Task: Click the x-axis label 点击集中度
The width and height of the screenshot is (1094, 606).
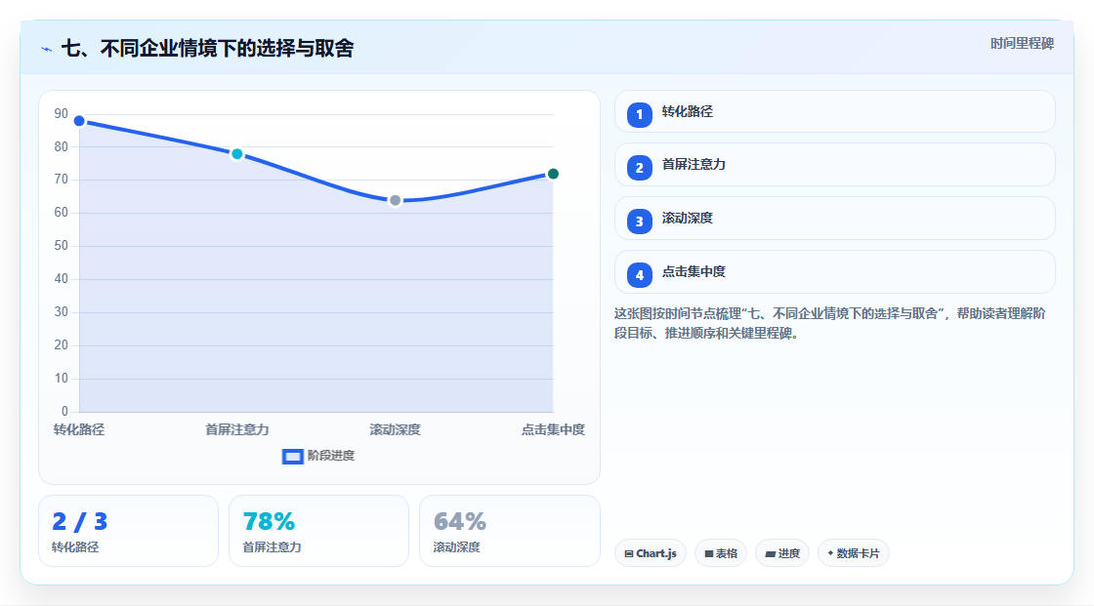Action: [x=553, y=429]
